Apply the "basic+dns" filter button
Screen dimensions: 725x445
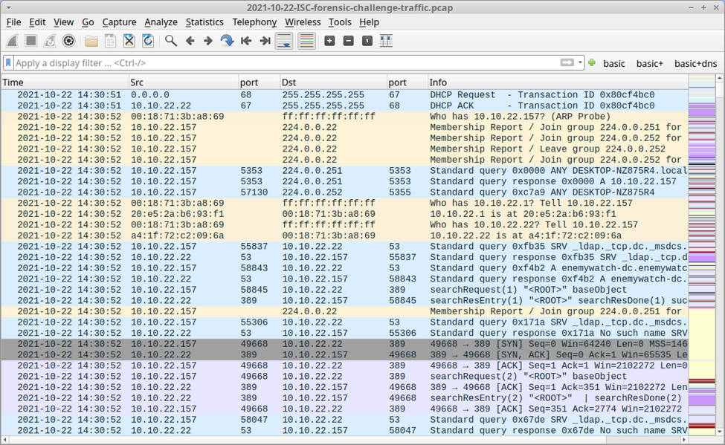(x=695, y=63)
